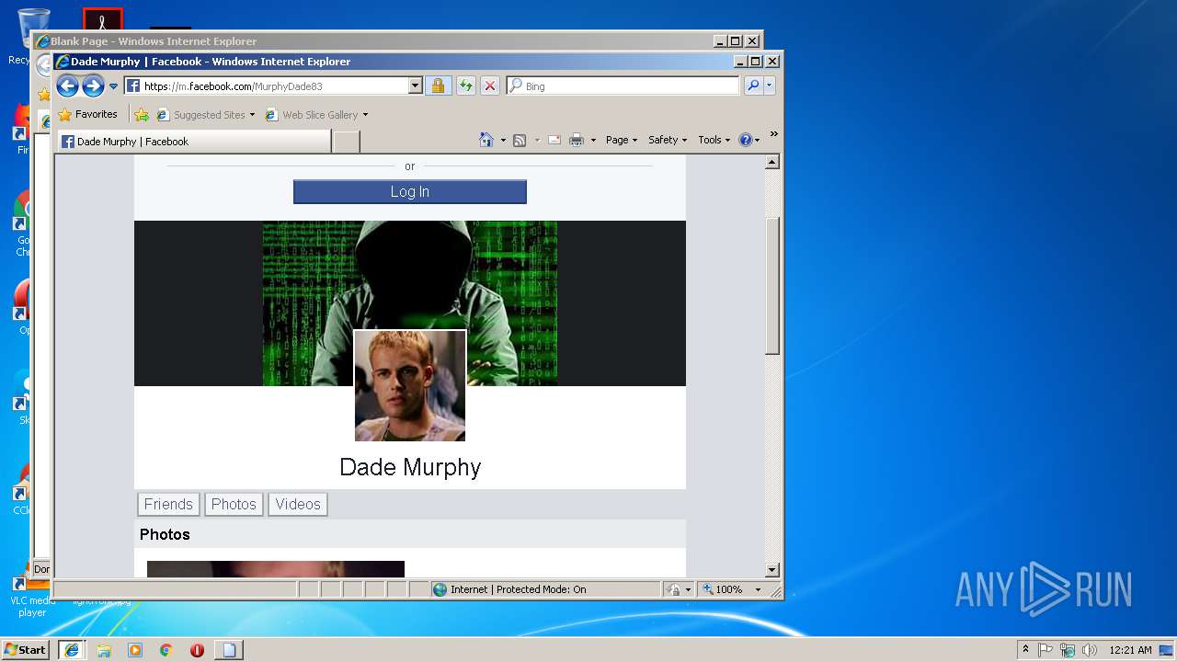Open the Favorites star button
Screen dimensions: 1177x662
[x=87, y=115]
